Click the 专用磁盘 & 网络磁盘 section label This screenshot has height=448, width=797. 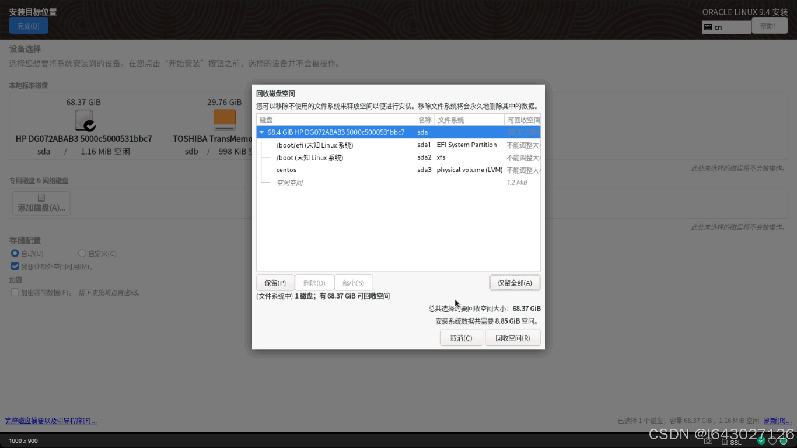click(x=39, y=181)
